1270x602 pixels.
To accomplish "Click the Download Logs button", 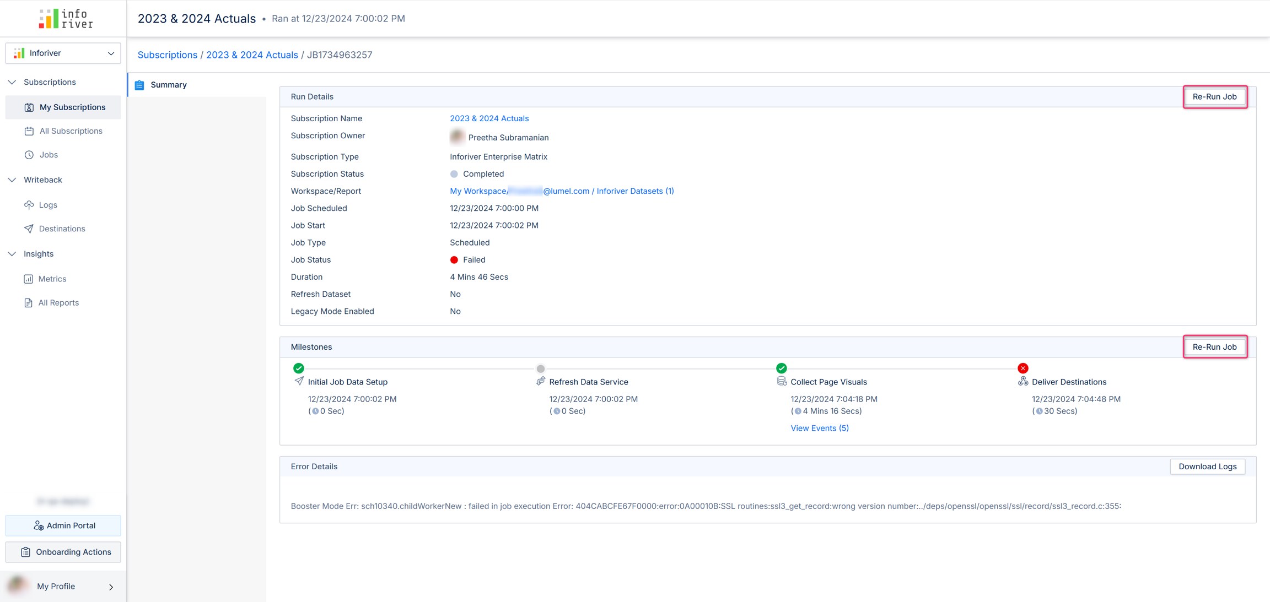I will click(1207, 467).
